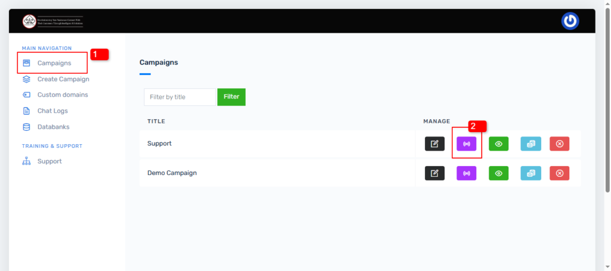Viewport: 611px width, 271px height.
Task: Go to Custom domains page
Action: [x=55, y=95]
